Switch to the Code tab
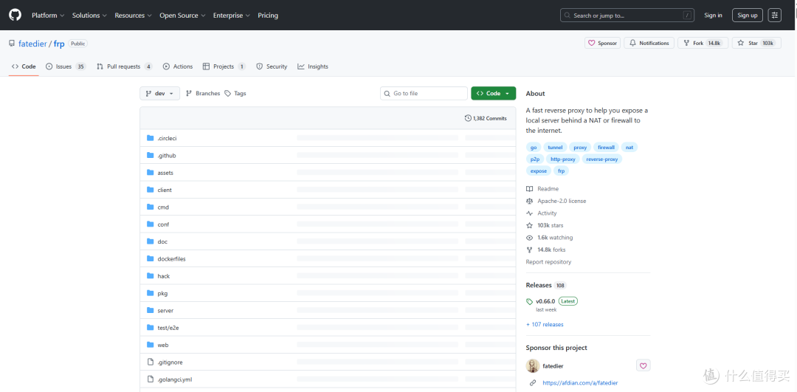797x392 pixels. coord(24,66)
